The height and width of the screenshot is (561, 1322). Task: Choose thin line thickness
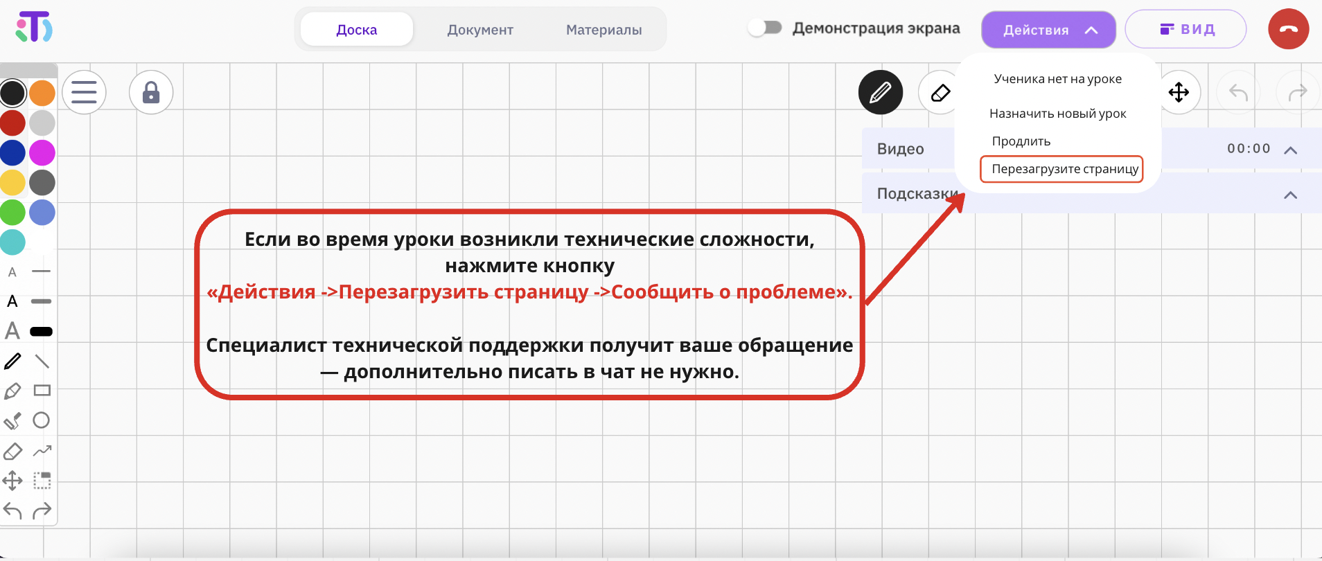[42, 271]
